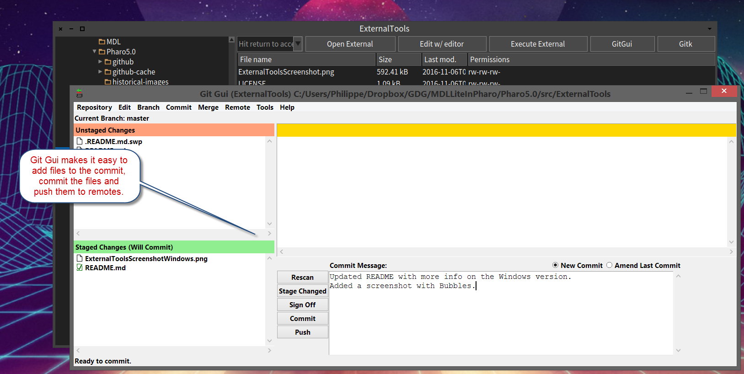Open the Commit menu in the menu bar
Image resolution: width=744 pixels, height=374 pixels.
tap(179, 107)
